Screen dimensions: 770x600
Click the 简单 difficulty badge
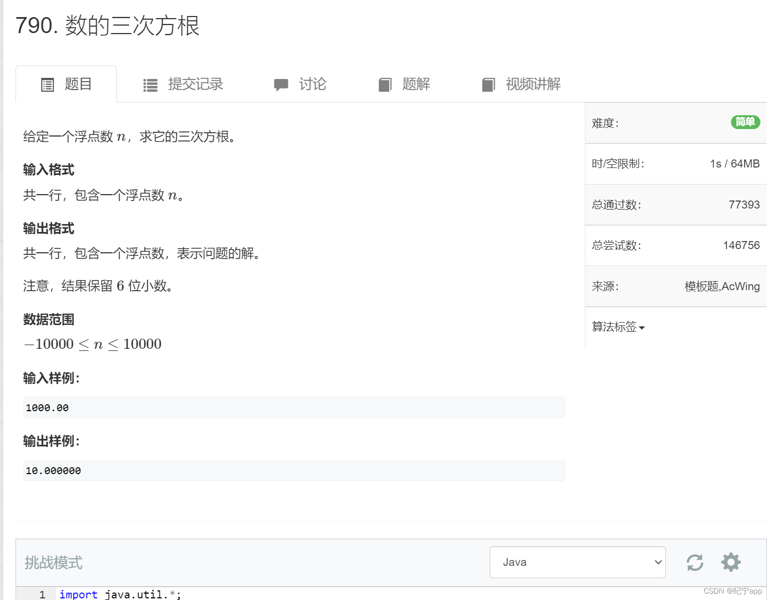[745, 122]
